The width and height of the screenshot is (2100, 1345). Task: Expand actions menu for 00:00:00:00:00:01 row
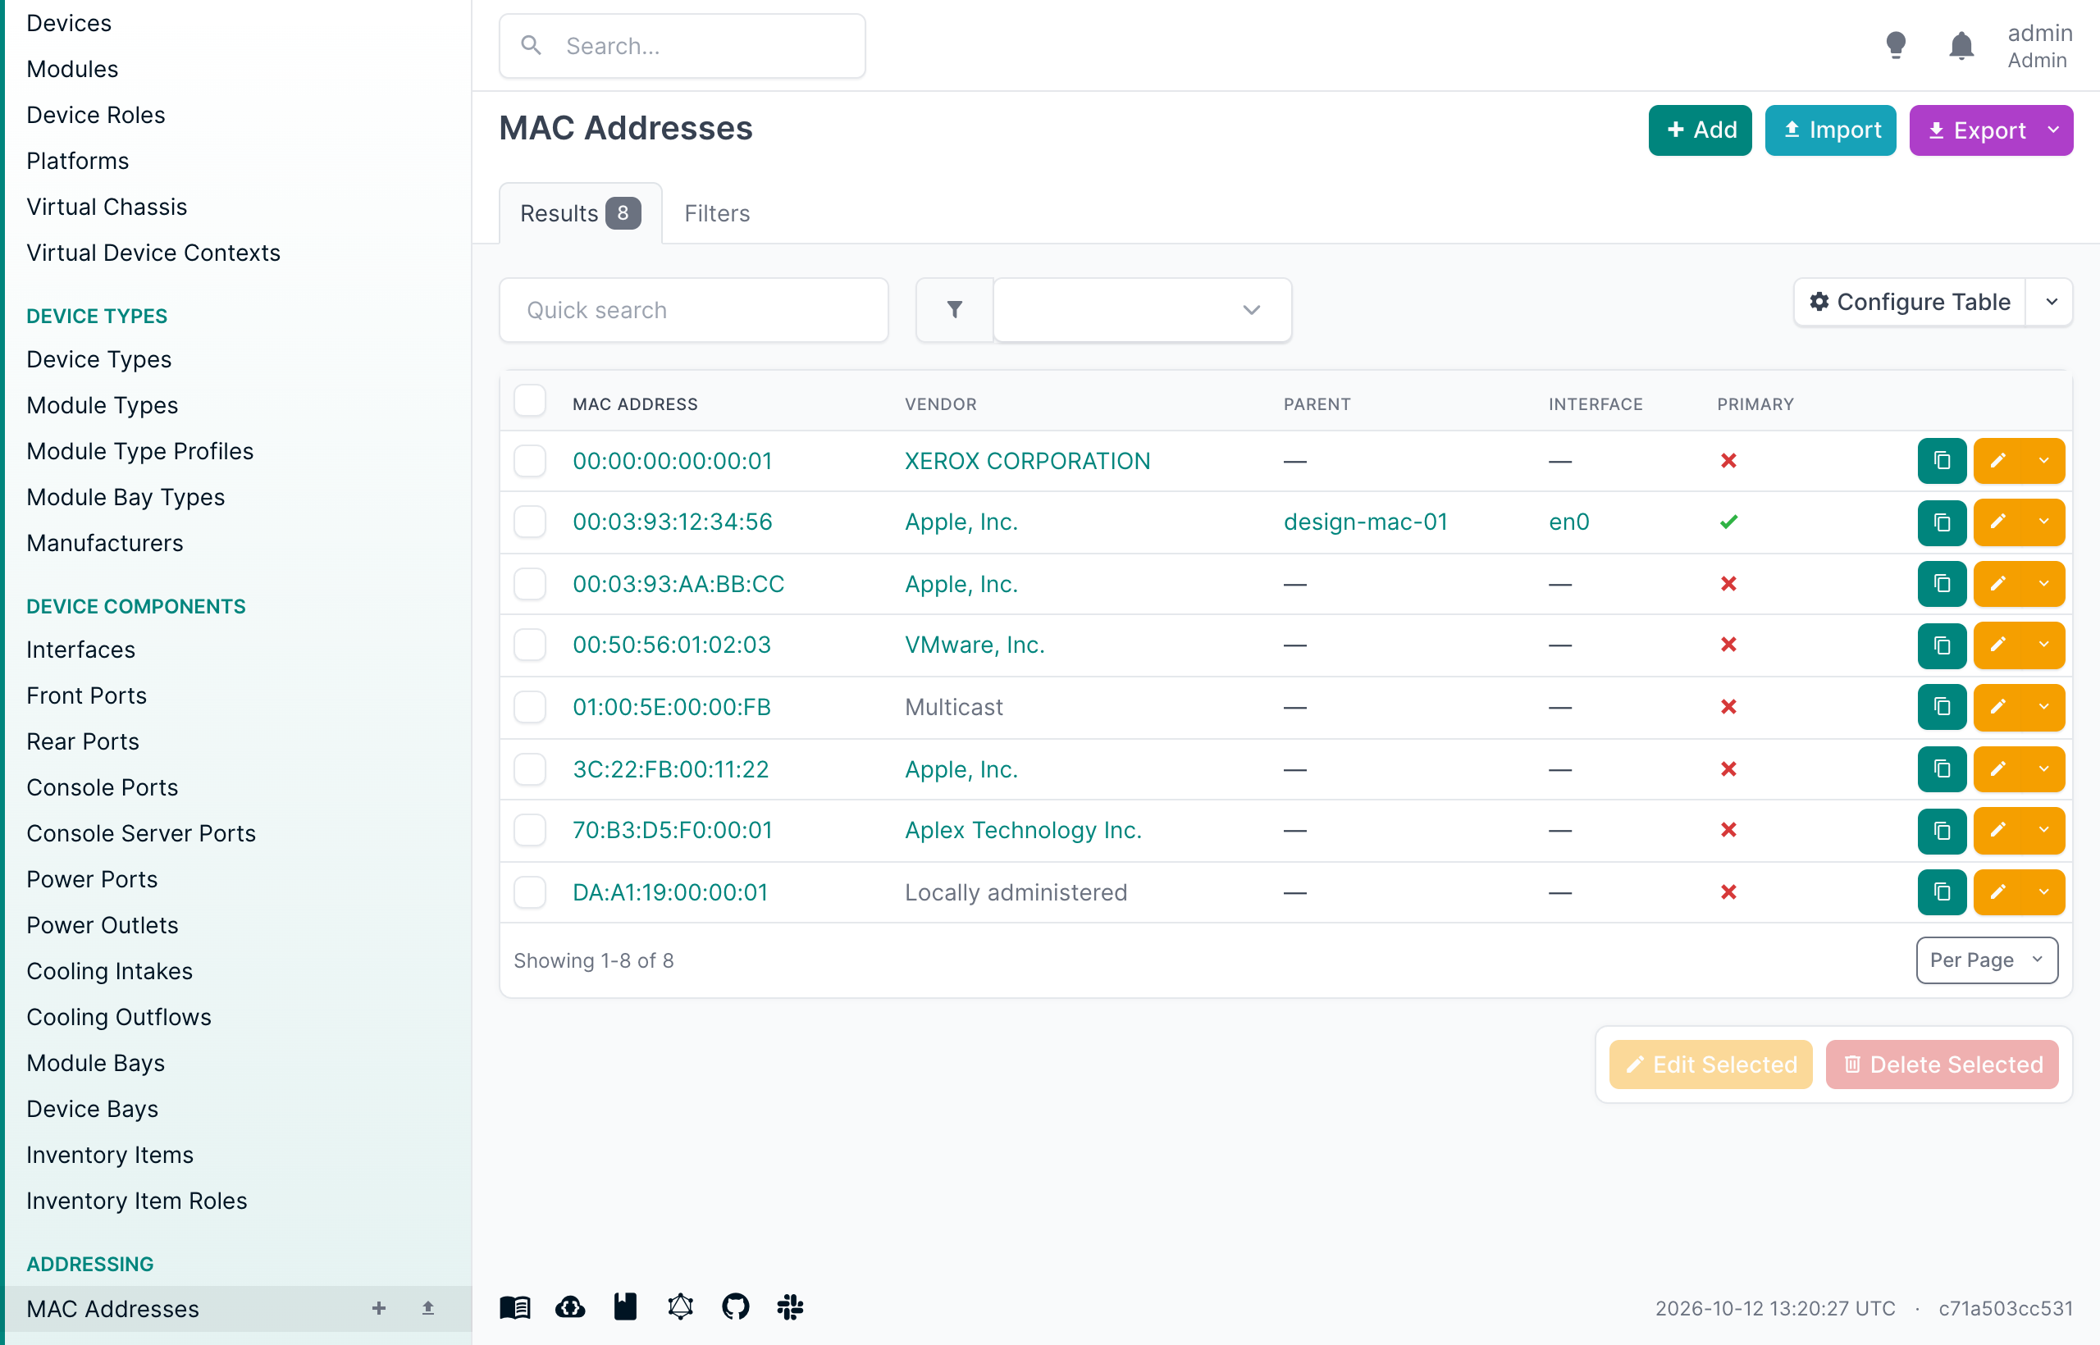pyautogui.click(x=2044, y=460)
